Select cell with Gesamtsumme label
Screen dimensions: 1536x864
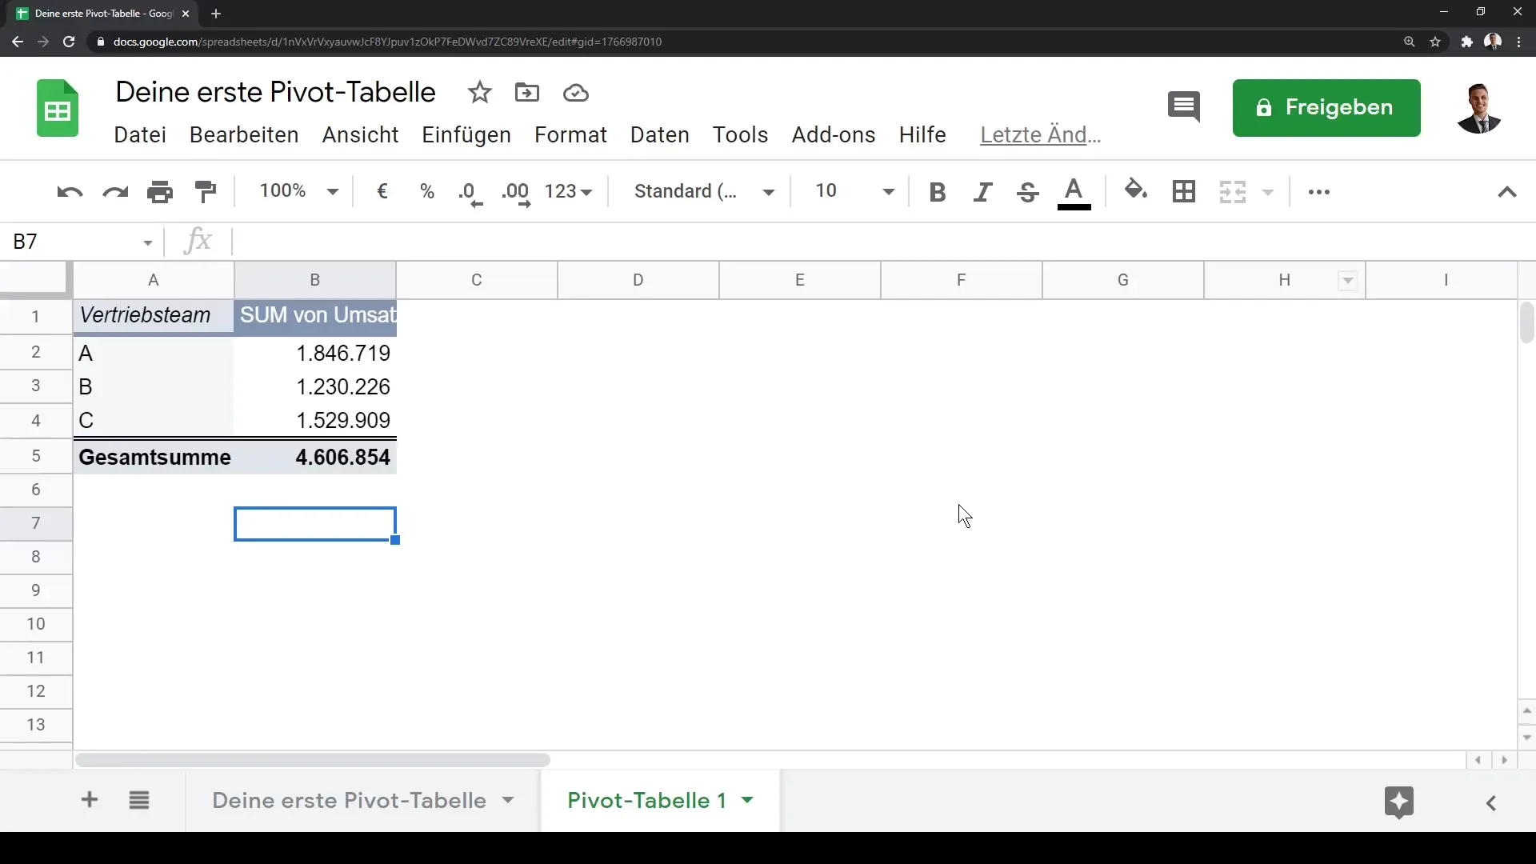[154, 457]
